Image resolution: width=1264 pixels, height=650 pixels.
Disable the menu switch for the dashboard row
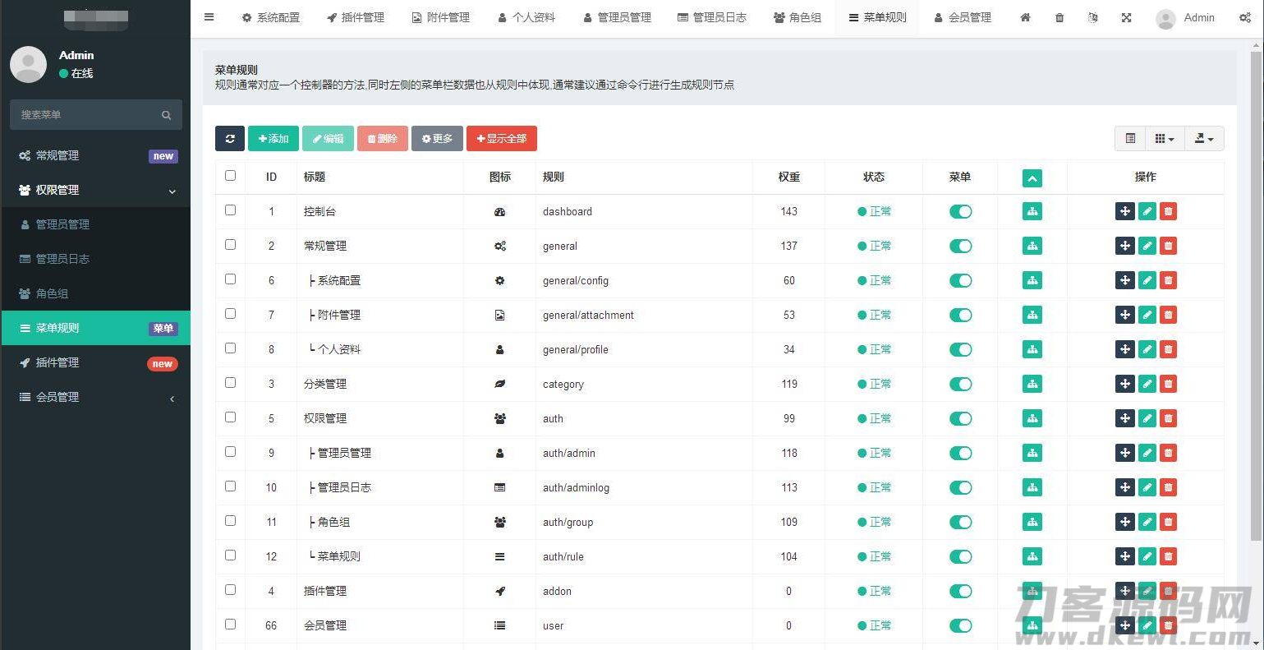960,211
